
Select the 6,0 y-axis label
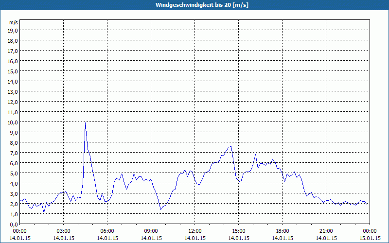point(14,163)
